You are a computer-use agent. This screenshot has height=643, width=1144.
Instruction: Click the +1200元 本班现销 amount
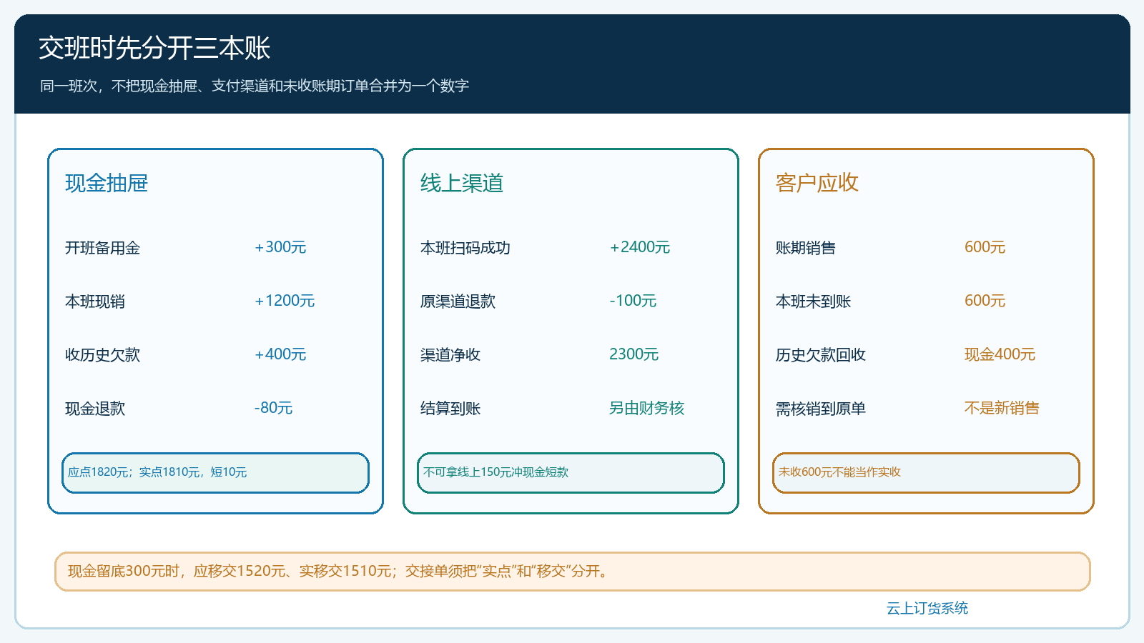pos(285,301)
